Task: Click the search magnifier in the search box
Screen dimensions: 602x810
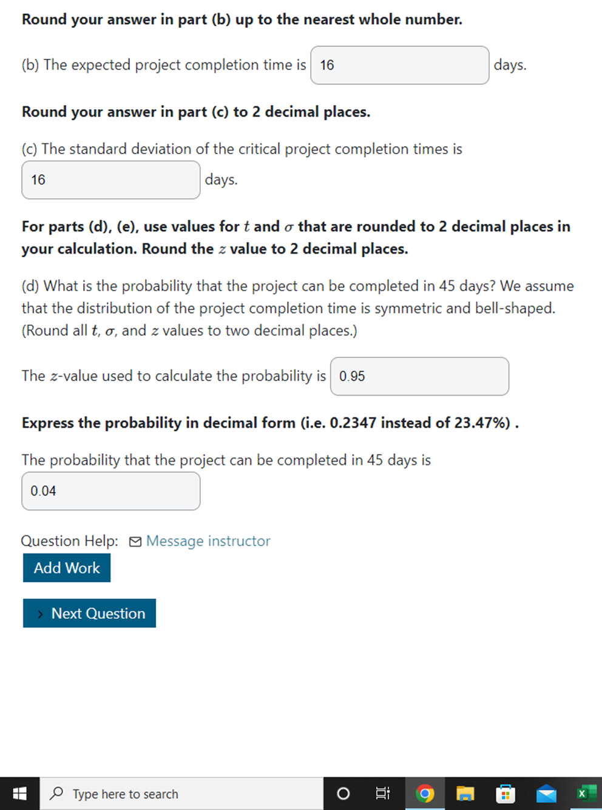Action: tap(55, 794)
